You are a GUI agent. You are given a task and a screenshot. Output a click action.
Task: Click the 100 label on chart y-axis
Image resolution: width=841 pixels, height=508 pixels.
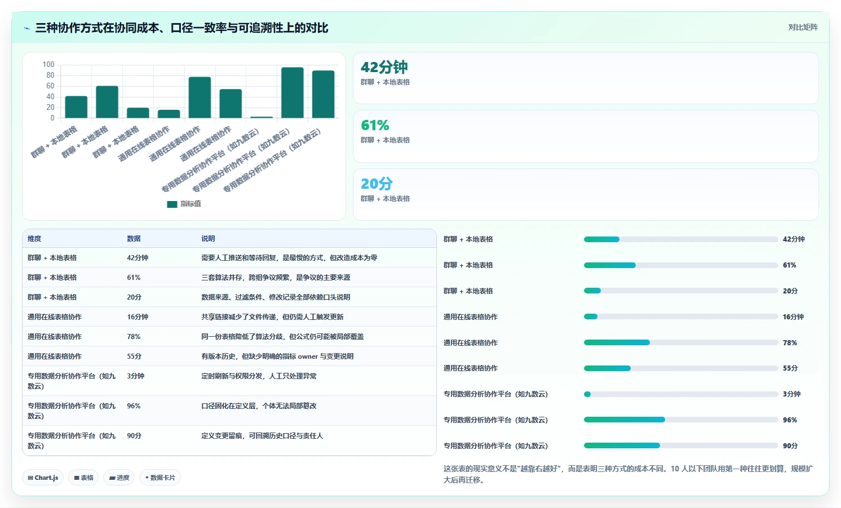coord(48,65)
